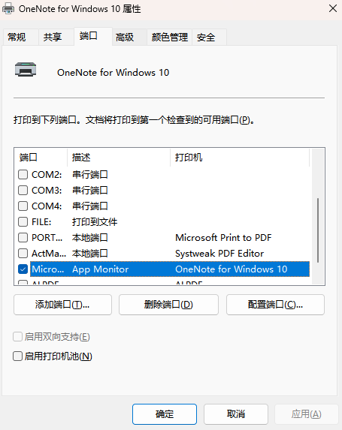Check the PORT local port checkbox

pos(23,237)
